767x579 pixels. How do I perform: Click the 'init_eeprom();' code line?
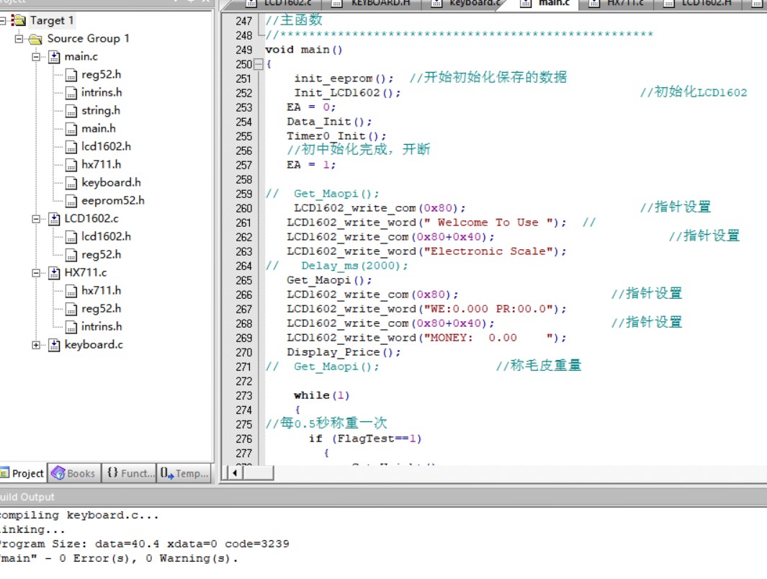(x=344, y=78)
